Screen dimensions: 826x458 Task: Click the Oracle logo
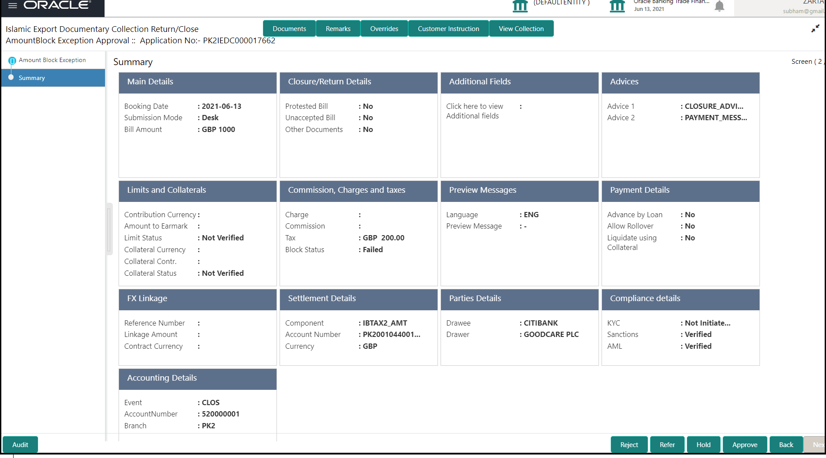57,5
